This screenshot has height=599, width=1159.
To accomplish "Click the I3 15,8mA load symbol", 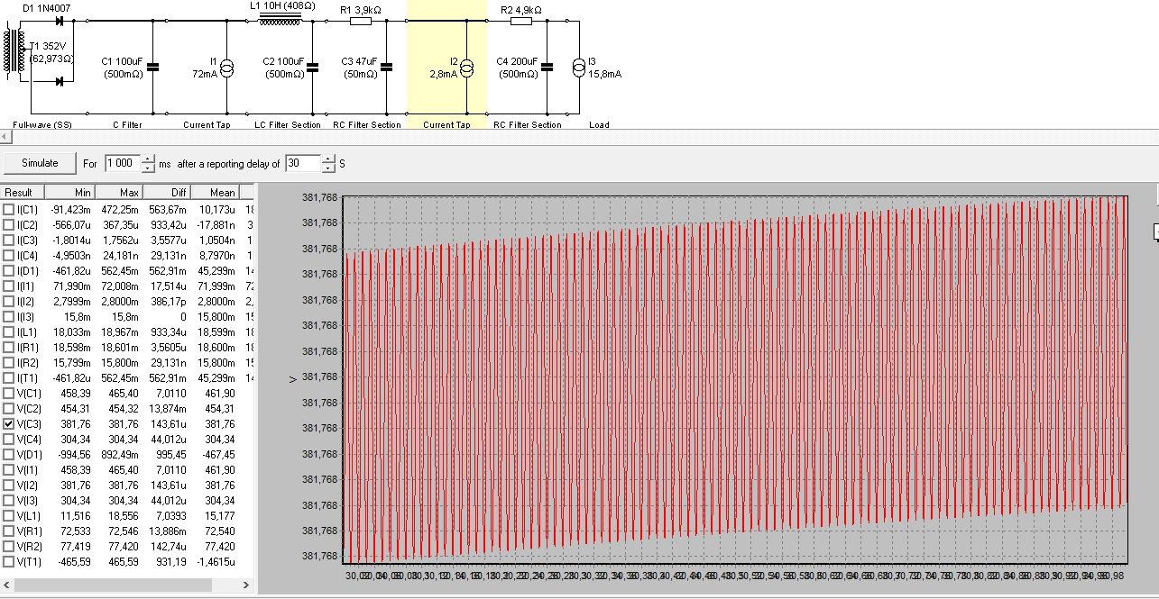I will click(x=579, y=67).
